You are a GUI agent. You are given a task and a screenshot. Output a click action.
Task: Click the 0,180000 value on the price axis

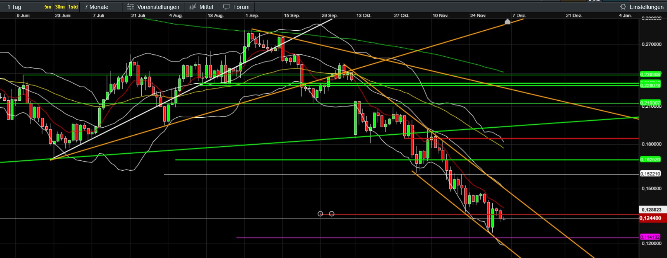pyautogui.click(x=651, y=144)
